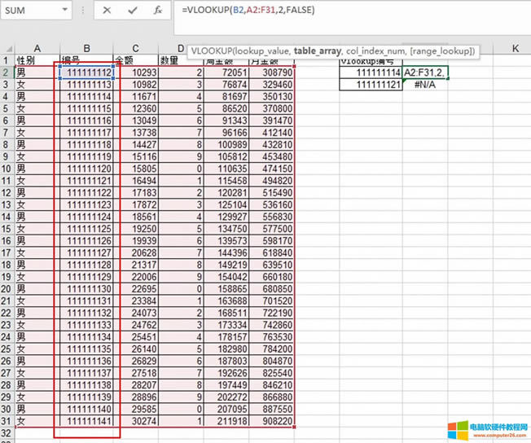Click the Name Box showing SUM

tap(29, 11)
